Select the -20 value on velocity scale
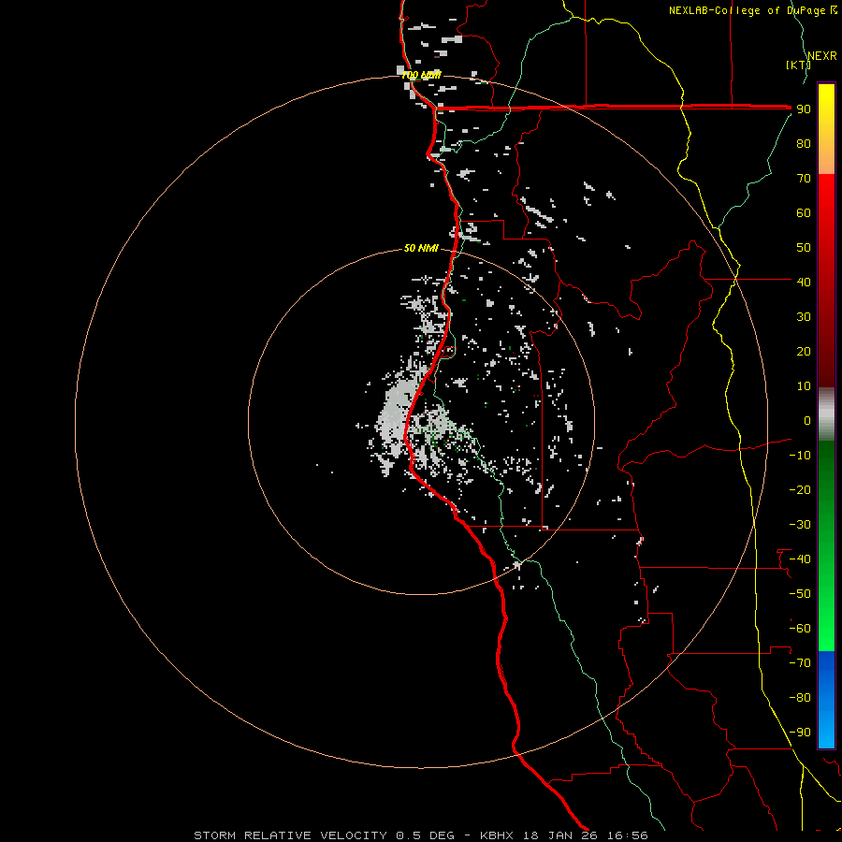 coord(800,490)
